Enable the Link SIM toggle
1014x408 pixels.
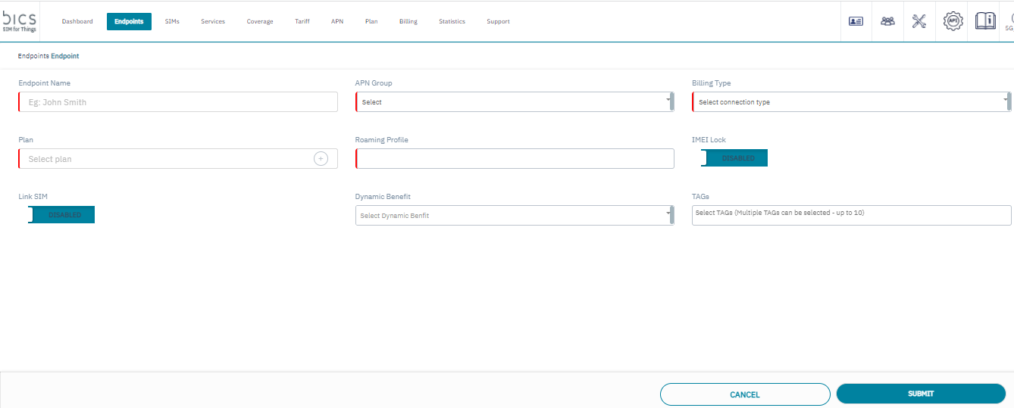(61, 215)
